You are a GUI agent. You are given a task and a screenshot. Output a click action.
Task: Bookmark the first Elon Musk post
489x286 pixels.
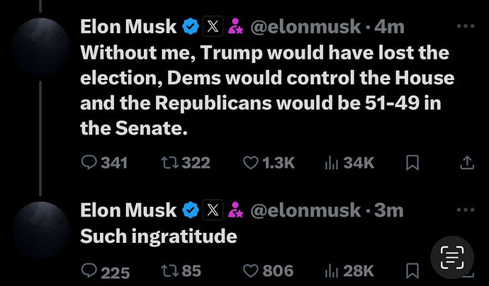(x=412, y=163)
